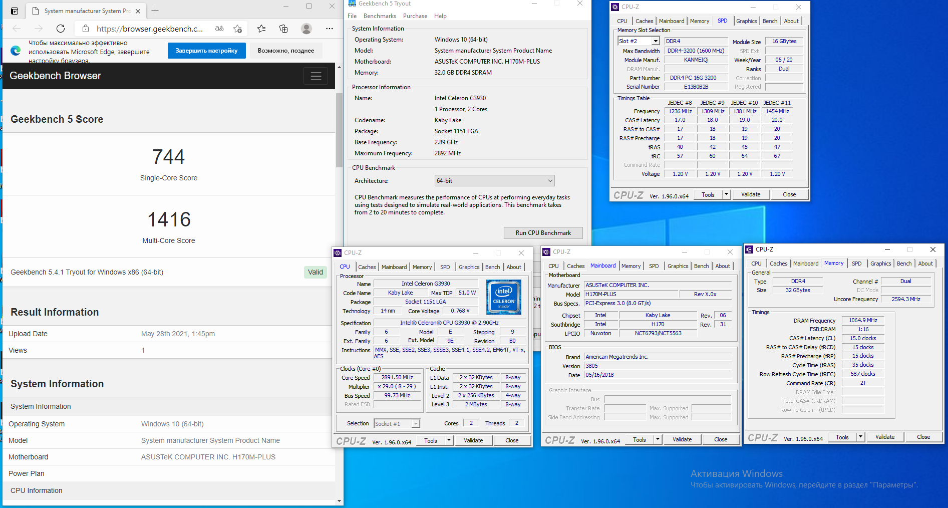Click scrollbar down arrow in Geekbench Browser page
The height and width of the screenshot is (508, 948).
click(339, 500)
